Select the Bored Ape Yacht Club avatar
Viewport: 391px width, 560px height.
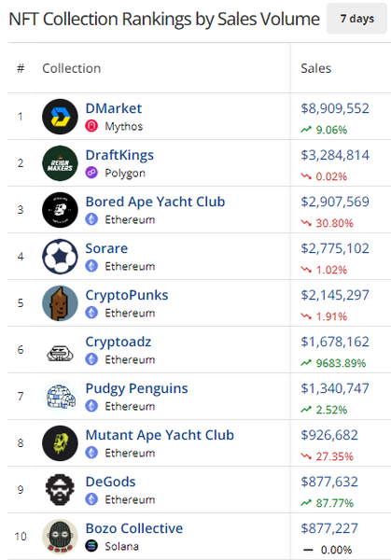pos(60,210)
